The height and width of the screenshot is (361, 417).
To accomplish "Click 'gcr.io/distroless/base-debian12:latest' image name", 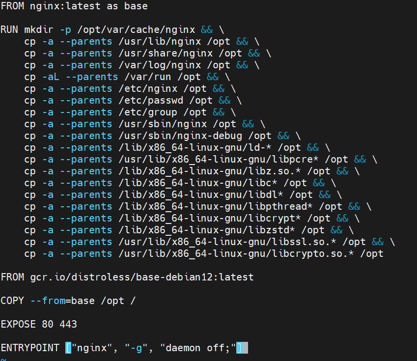I will [x=142, y=277].
